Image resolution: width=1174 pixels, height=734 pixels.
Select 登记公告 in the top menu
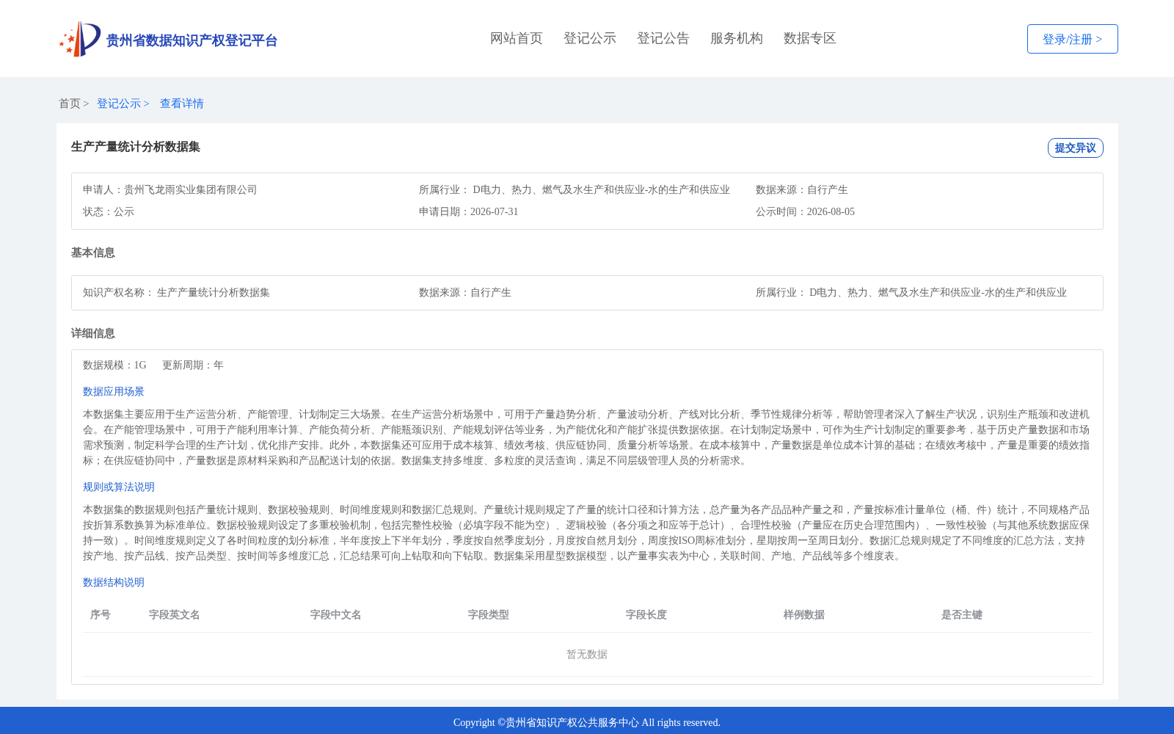663,38
